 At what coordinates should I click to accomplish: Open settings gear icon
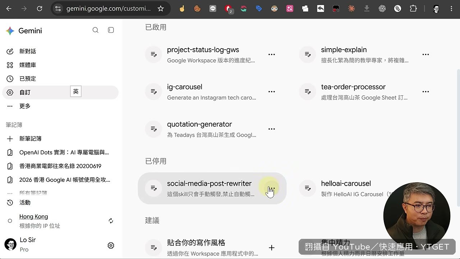coord(111,245)
